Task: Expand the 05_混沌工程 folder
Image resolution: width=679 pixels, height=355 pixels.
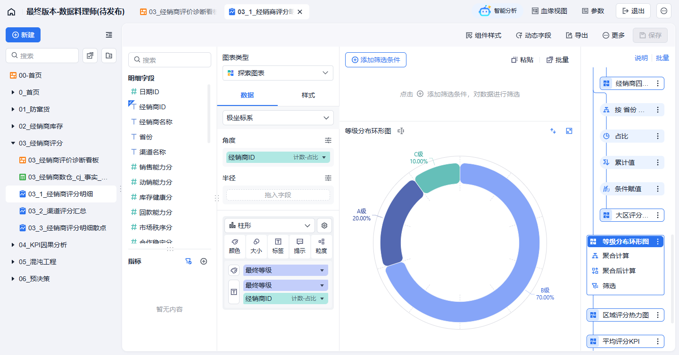Action: [x=13, y=262]
